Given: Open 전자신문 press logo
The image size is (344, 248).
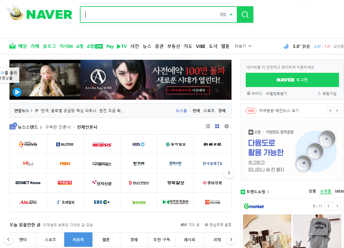Looking at the screenshot, I should pyautogui.click(x=102, y=183).
